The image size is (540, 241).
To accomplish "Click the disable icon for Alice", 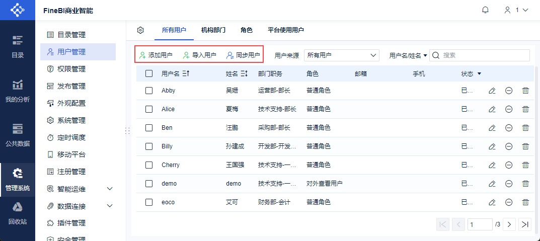I will pos(509,109).
